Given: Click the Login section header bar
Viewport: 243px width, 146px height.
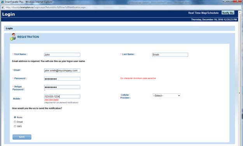Looking at the screenshot, I should pyautogui.click(x=119, y=28).
